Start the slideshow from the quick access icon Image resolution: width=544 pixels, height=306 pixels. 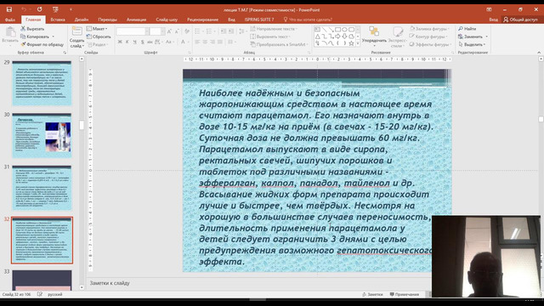pyautogui.click(x=55, y=9)
